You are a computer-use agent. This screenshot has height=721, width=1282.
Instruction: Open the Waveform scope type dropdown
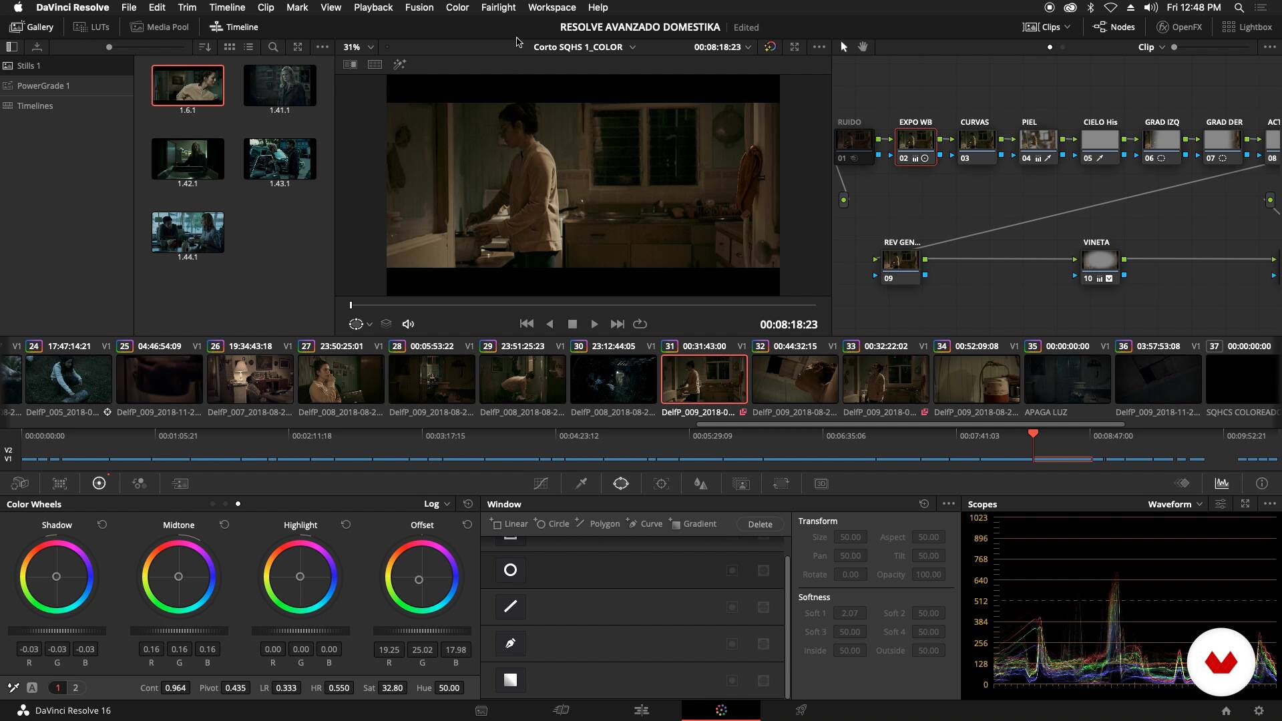point(1175,504)
